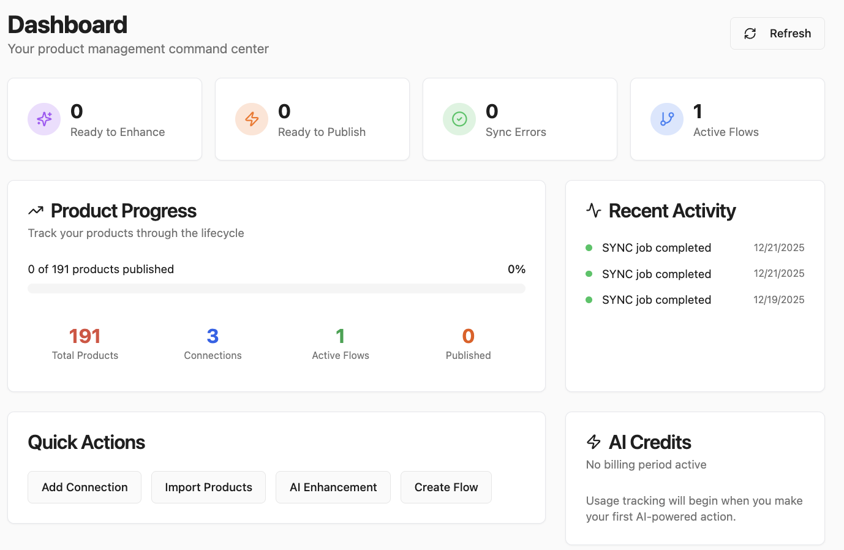Click the Product Progress trend arrow icon
This screenshot has width=844, height=550.
(x=36, y=210)
